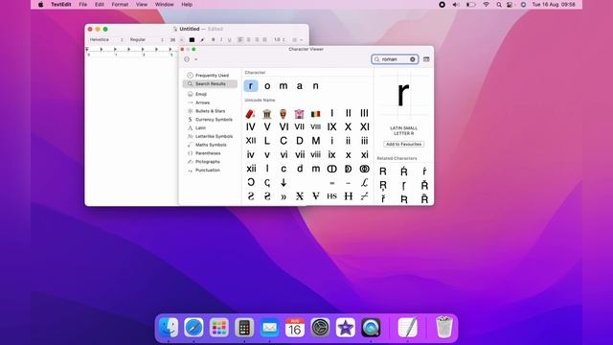Open the Help menu
Viewport: 613px width, 345px height.
click(x=187, y=4)
